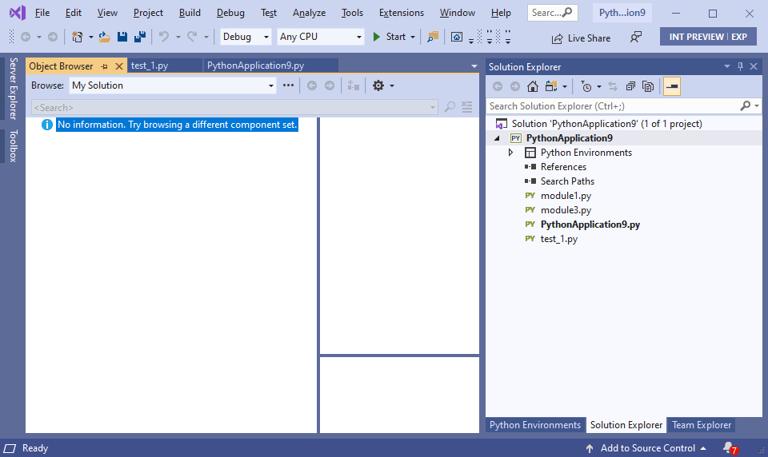
Task: Click the Send Feedback icon next to Live Share
Action: tap(636, 38)
